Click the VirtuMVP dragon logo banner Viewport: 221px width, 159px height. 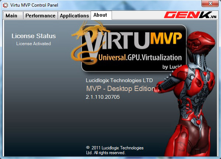point(129,47)
